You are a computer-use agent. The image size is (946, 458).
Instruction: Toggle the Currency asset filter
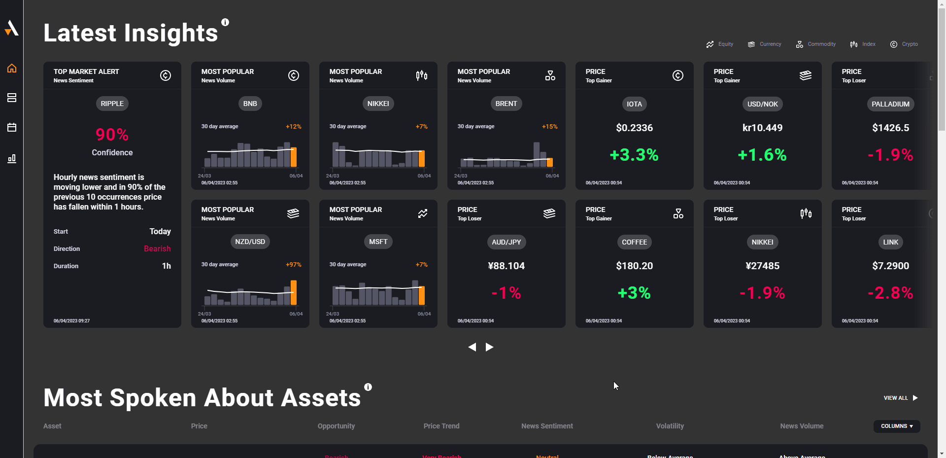pos(764,44)
